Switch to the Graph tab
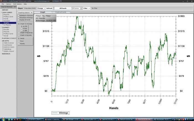This screenshot has height=121, width=194. click(x=43, y=12)
